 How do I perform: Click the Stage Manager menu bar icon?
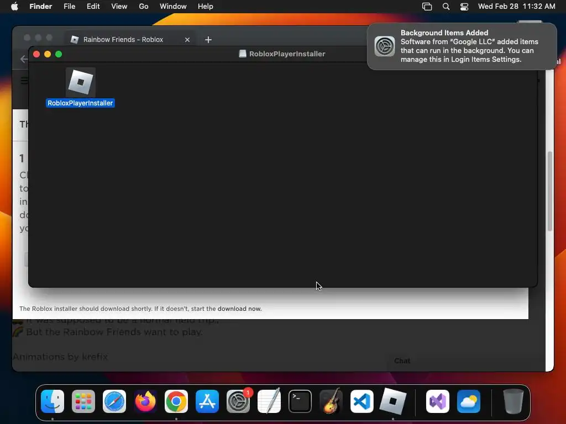coord(427,7)
